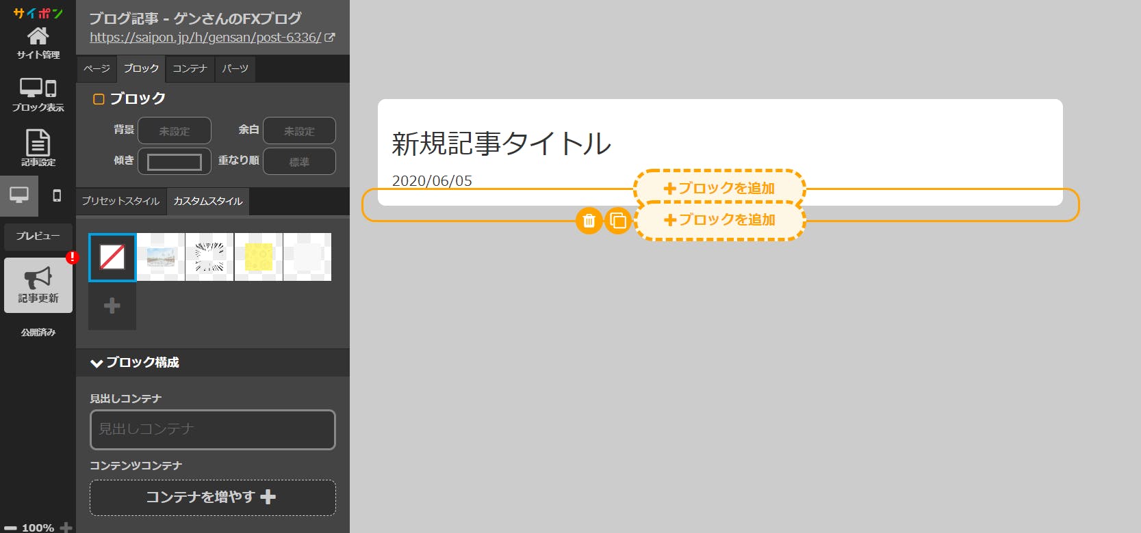Switch to プリセットスタイル tab
This screenshot has width=1141, height=533.
[x=120, y=201]
